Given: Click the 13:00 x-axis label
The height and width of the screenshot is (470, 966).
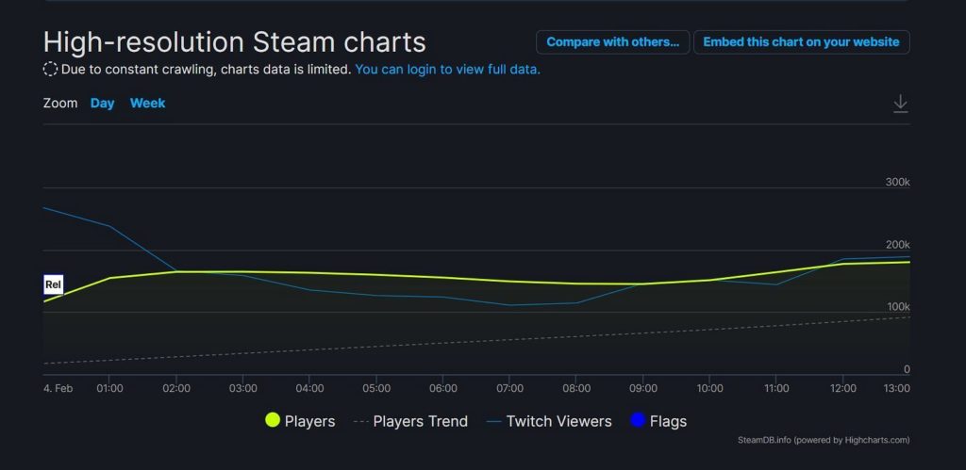Looking at the screenshot, I should click(x=896, y=389).
